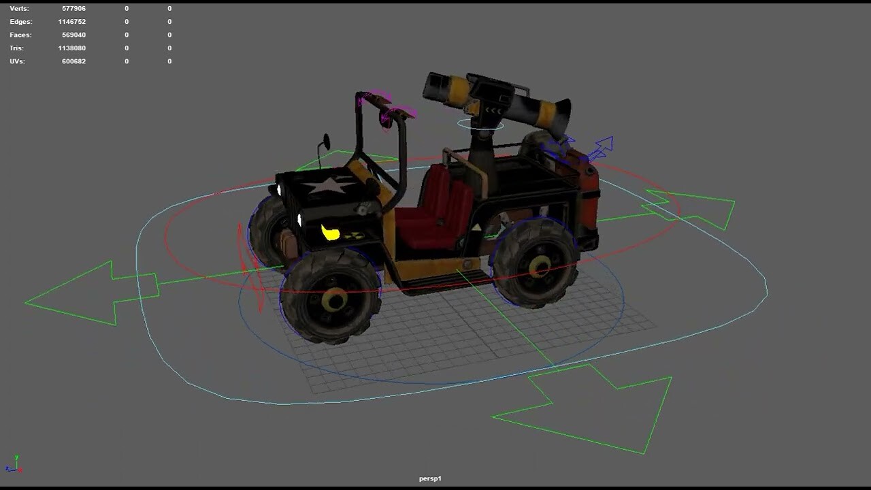Click the Edges label in the heads-up display
871x490 pixels.
(x=21, y=21)
